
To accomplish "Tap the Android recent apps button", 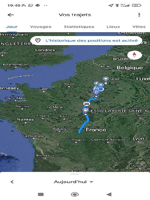I will coord(41,194).
